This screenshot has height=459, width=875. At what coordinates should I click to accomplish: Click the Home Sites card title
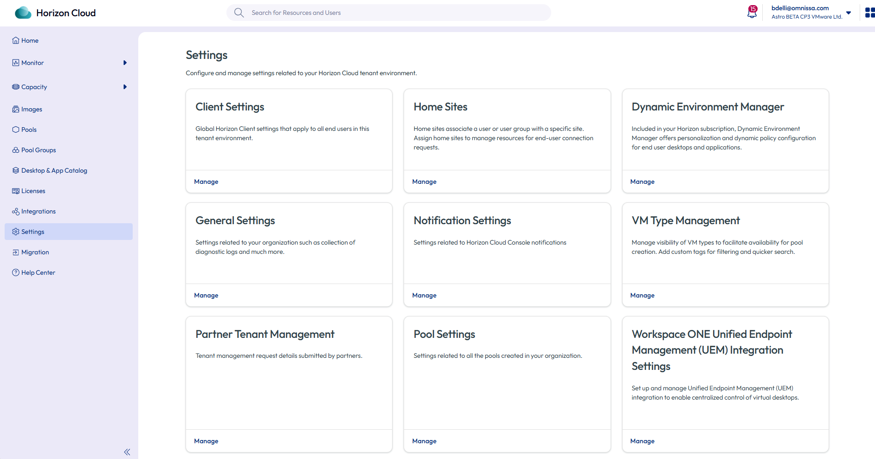click(x=440, y=107)
